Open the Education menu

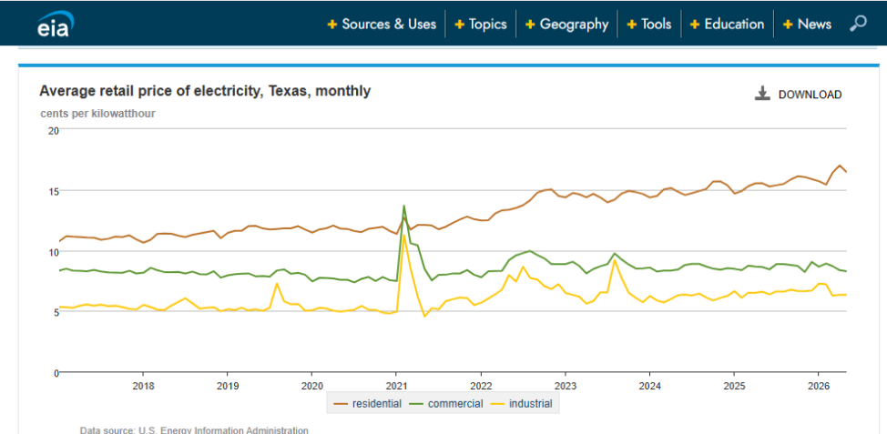click(734, 25)
